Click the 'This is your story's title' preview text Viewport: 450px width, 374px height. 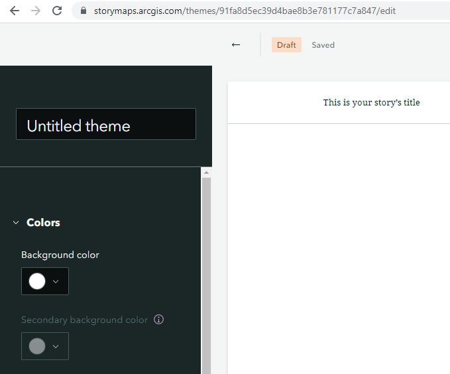[x=371, y=102]
